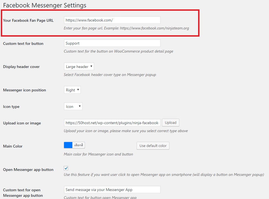
Task: Click the Custom text for button field
Action: (x=112, y=43)
